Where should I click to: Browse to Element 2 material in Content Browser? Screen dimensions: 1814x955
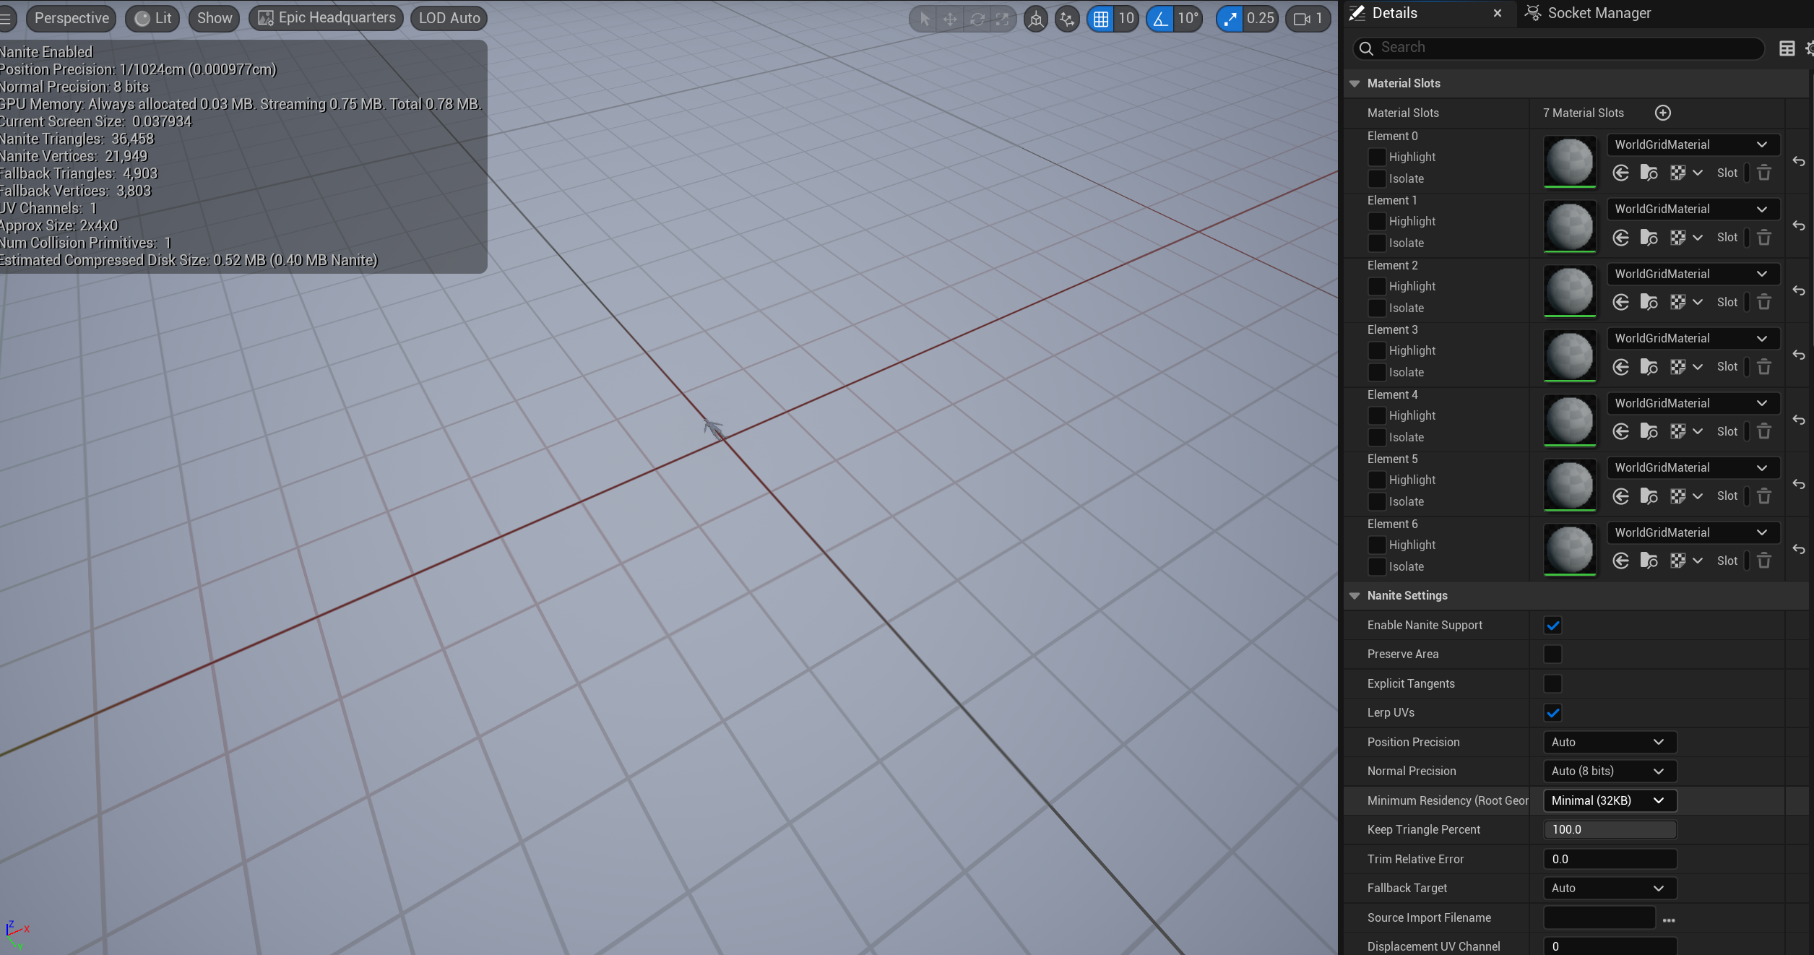click(1649, 302)
